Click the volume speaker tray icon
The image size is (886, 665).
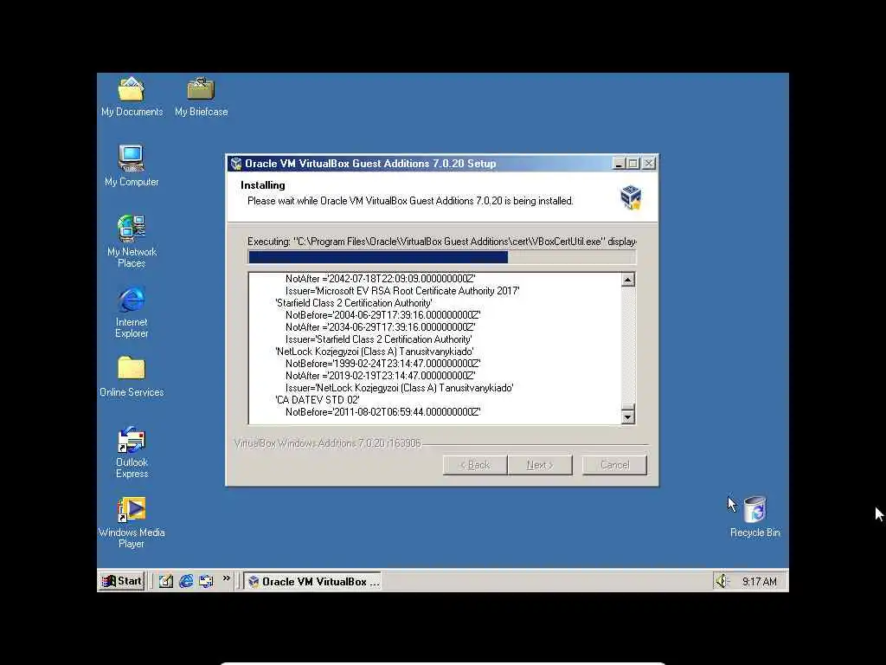722,581
